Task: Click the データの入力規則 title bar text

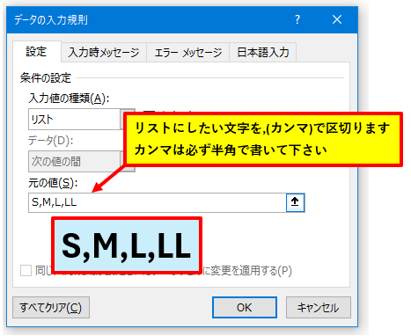Action: [51, 19]
